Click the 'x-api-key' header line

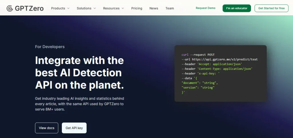click(x=201, y=73)
